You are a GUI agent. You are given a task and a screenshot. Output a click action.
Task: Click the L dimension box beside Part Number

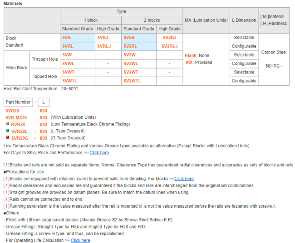pos(43,102)
